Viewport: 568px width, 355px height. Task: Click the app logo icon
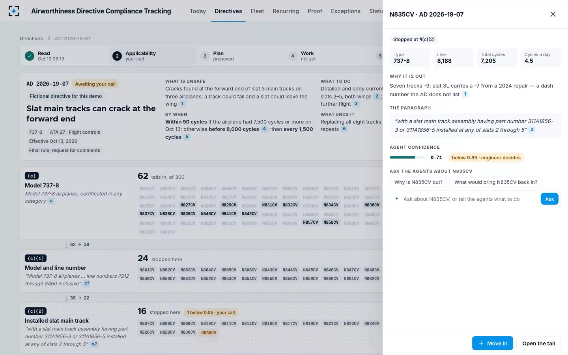14,11
